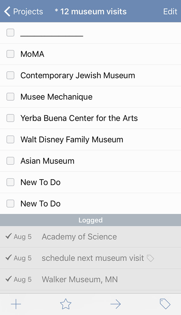Open the first New To Do item

point(40,182)
